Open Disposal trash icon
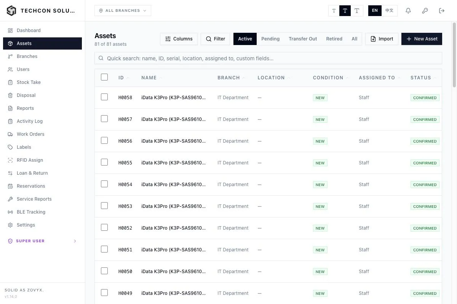 [10, 95]
